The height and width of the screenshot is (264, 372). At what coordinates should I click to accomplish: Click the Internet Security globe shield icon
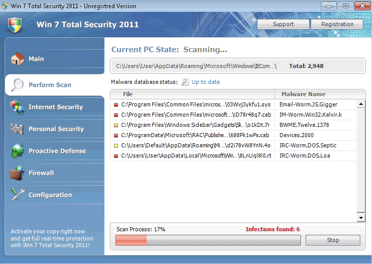point(17,107)
